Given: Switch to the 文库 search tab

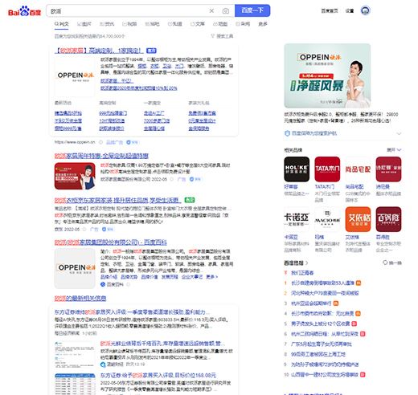Looking at the screenshot, I should click(x=198, y=24).
